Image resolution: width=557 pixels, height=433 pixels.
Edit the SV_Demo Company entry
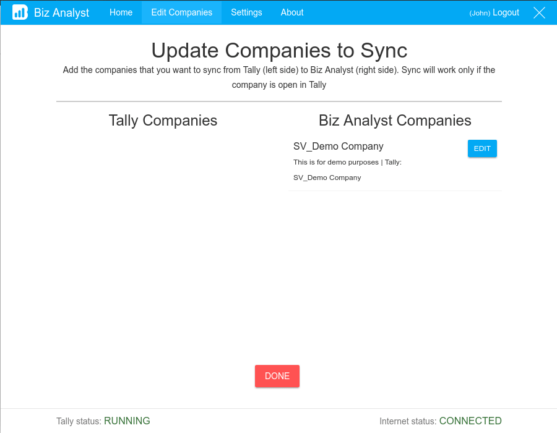tap(482, 148)
